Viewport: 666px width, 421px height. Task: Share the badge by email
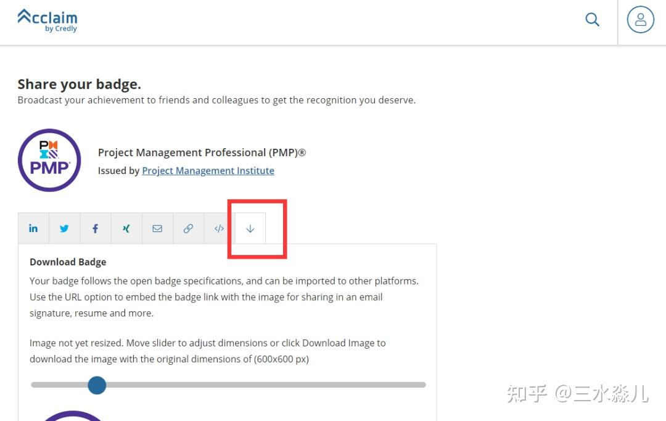tap(157, 228)
